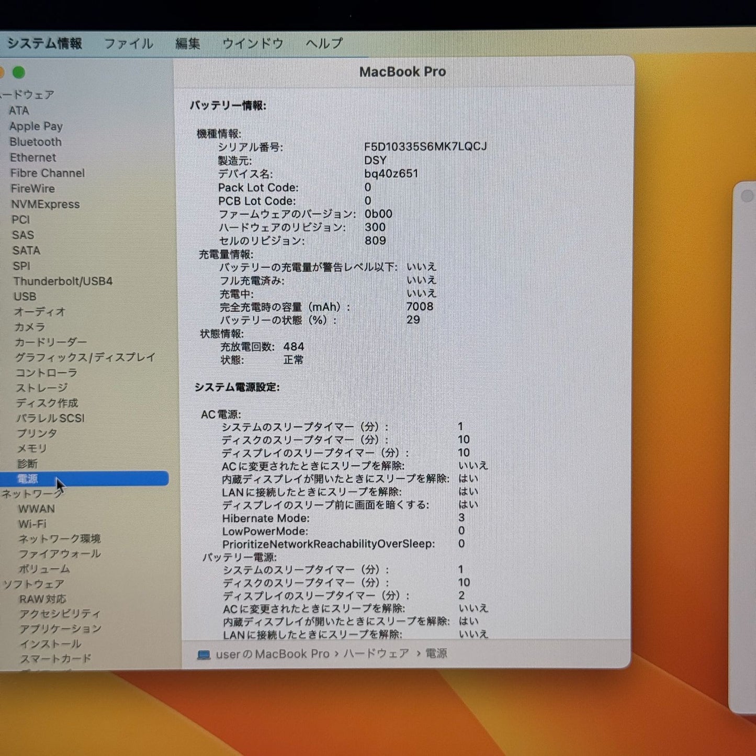Viewport: 756px width, 756px height.
Task: Select インストール in the sidebar
Action: click(x=51, y=644)
